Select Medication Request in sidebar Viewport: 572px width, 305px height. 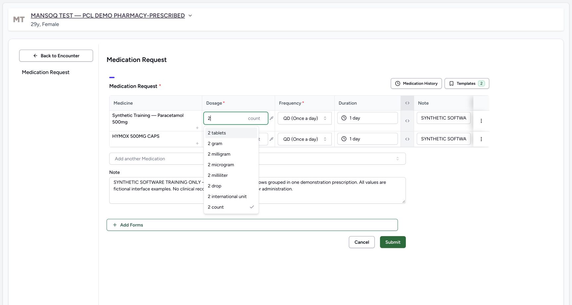point(46,72)
